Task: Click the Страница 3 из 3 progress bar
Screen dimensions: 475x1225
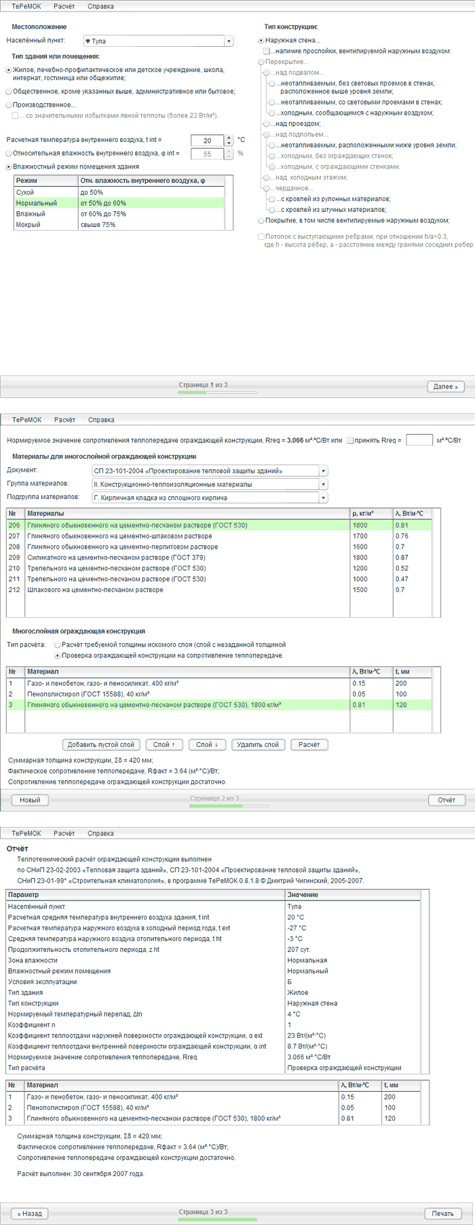Action: 217,1219
